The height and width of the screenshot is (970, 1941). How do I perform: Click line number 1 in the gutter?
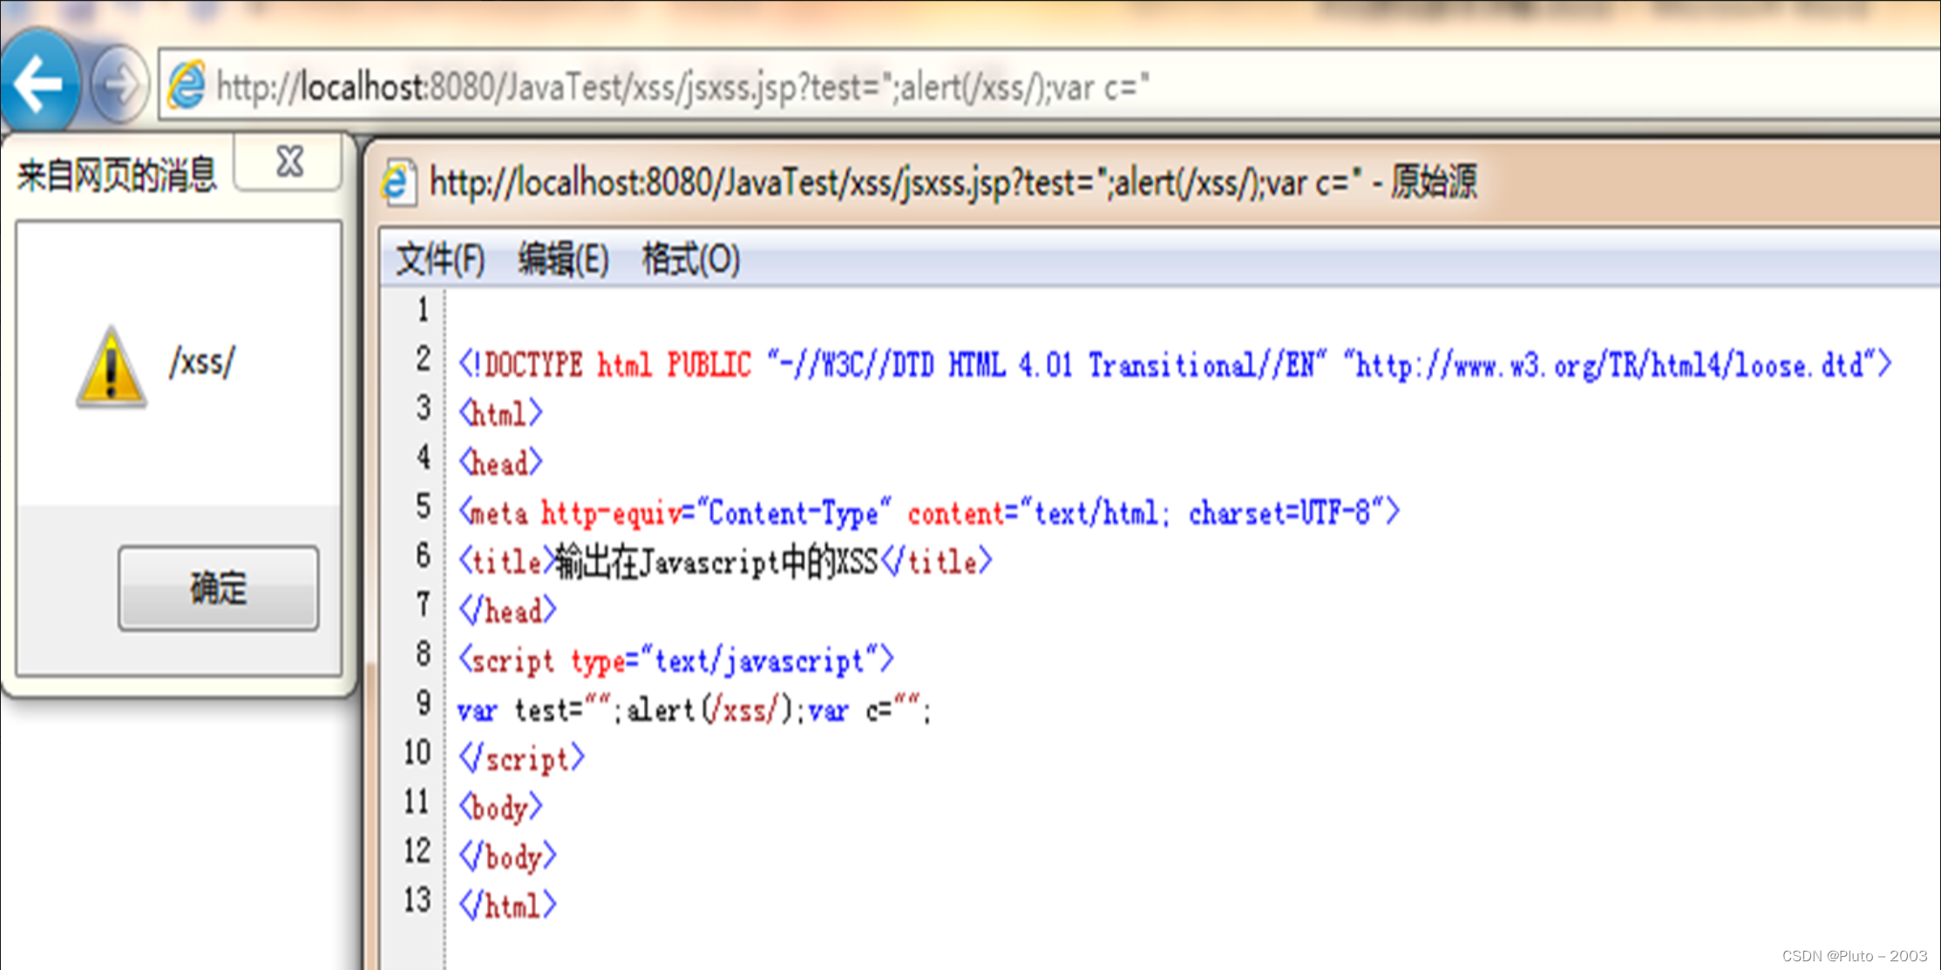tap(423, 310)
